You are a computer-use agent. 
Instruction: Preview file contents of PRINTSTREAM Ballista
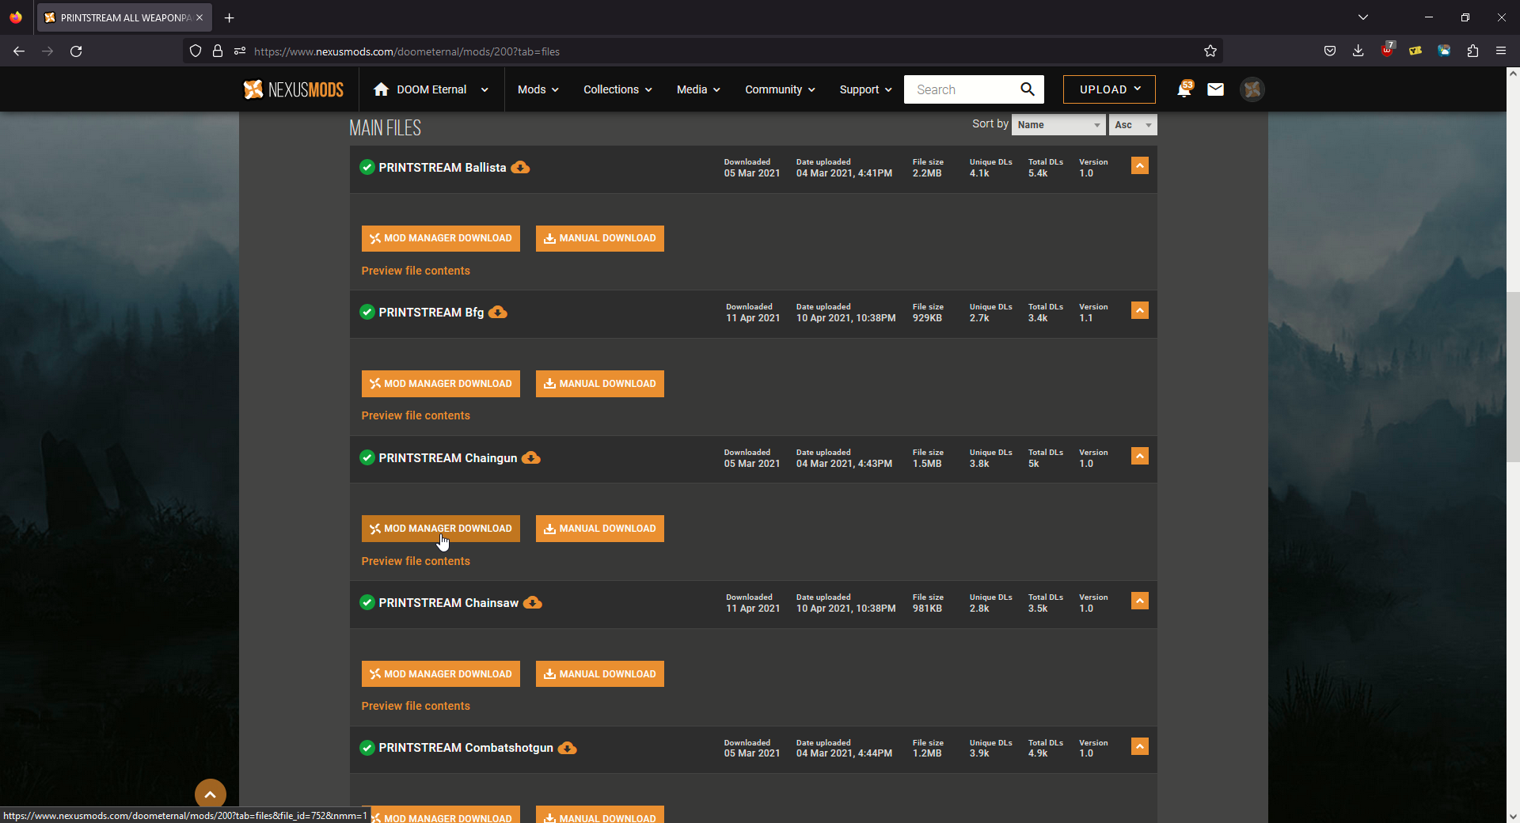(x=416, y=271)
